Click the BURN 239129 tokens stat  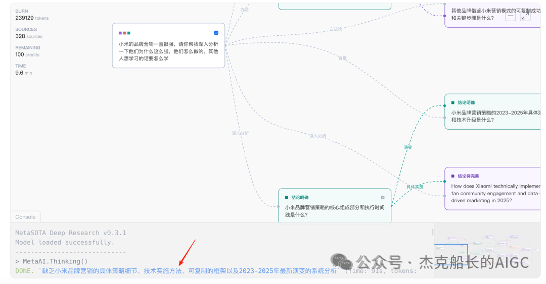(x=32, y=15)
